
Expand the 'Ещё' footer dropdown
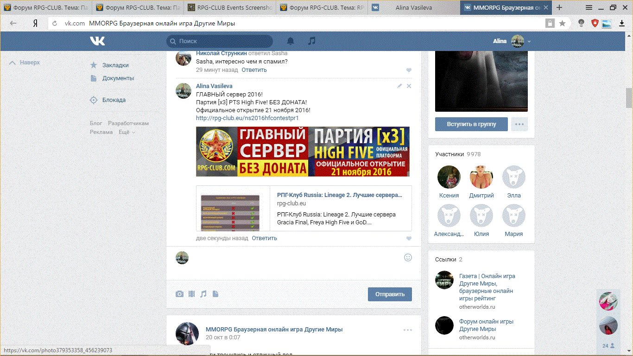pyautogui.click(x=127, y=132)
